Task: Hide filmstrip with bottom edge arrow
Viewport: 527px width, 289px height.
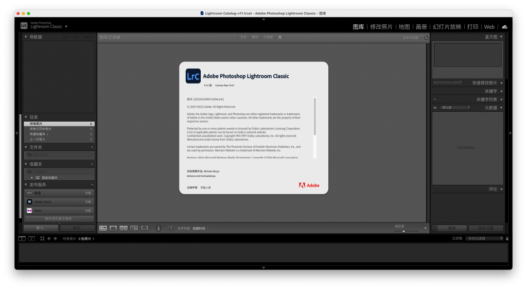Action: [263, 268]
